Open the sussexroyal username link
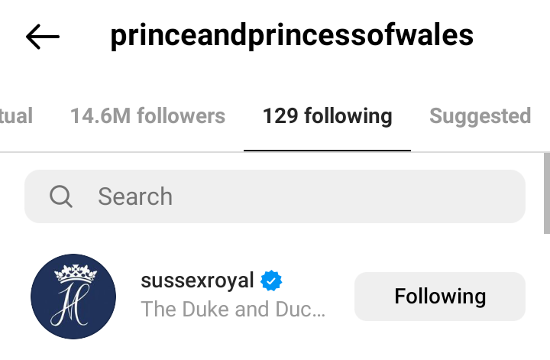Viewport: 550px width, 360px height. click(197, 281)
